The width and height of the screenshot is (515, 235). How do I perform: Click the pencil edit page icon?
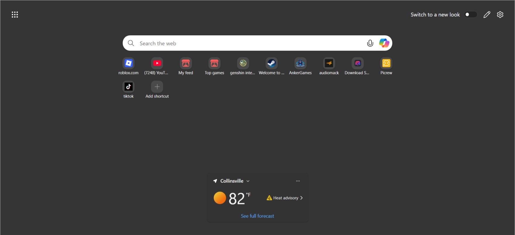tap(487, 15)
